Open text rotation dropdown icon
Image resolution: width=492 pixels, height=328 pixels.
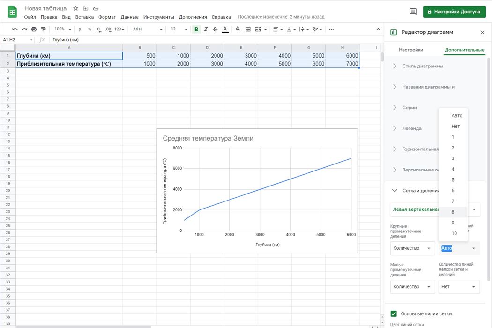(317, 29)
